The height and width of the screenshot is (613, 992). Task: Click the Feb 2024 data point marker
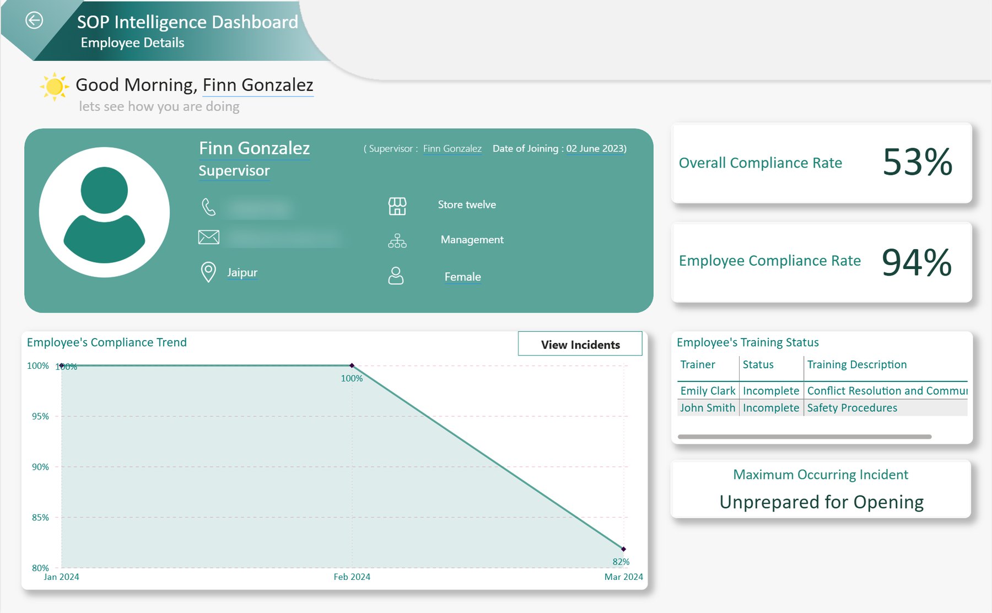pyautogui.click(x=352, y=365)
